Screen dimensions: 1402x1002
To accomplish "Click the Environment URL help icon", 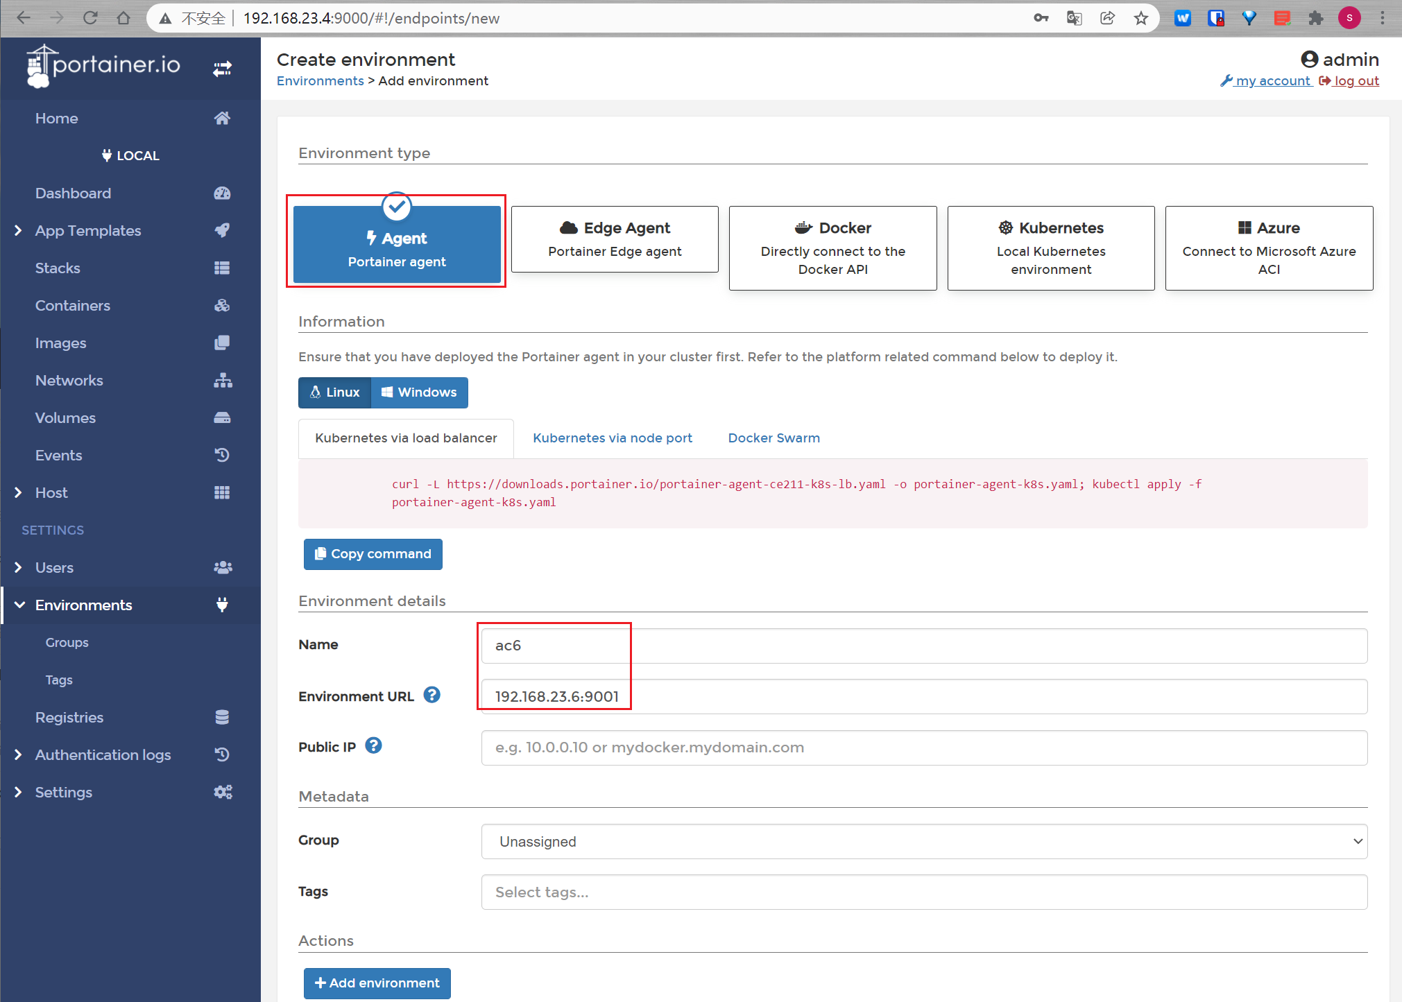I will pyautogui.click(x=431, y=695).
